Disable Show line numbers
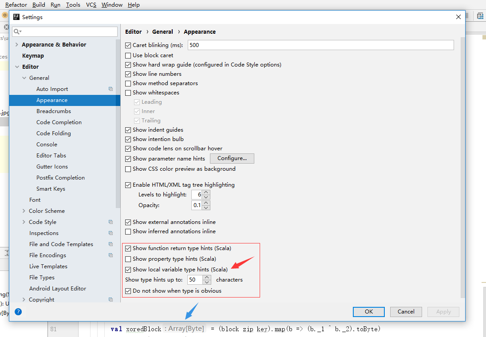The height and width of the screenshot is (337, 486). click(x=128, y=74)
